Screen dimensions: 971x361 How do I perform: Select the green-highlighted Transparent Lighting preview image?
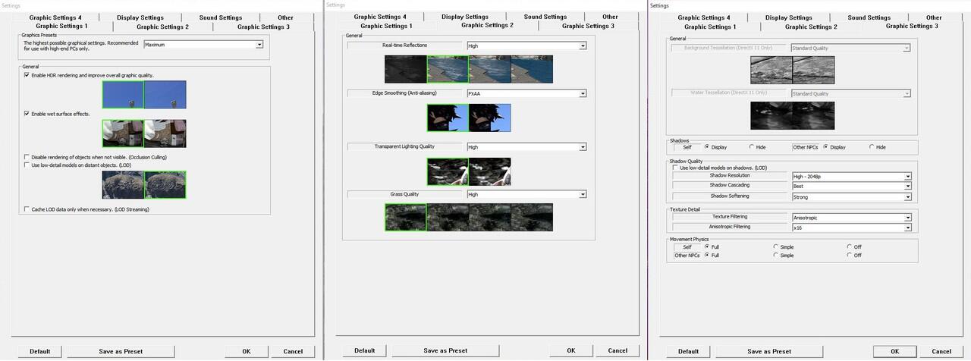click(448, 171)
